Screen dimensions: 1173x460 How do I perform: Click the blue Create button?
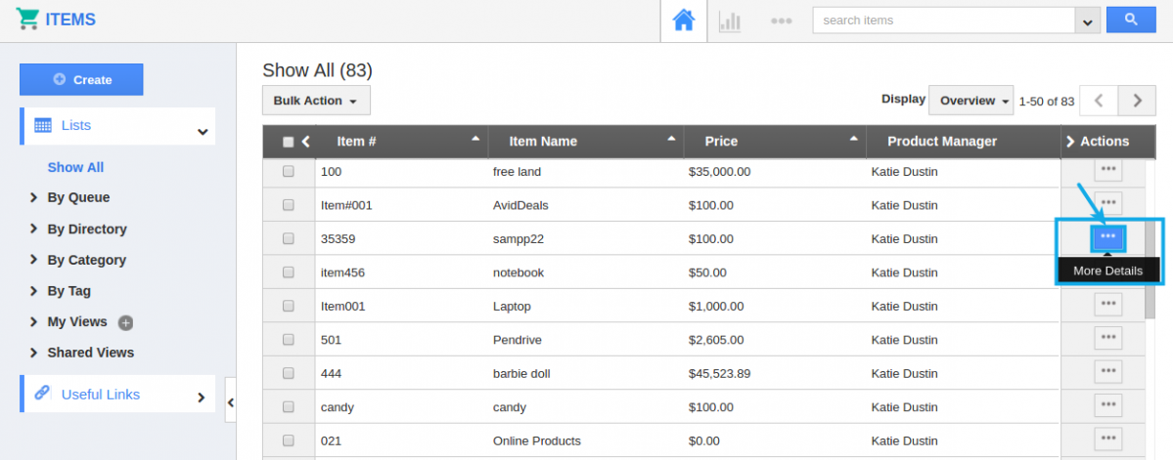81,79
